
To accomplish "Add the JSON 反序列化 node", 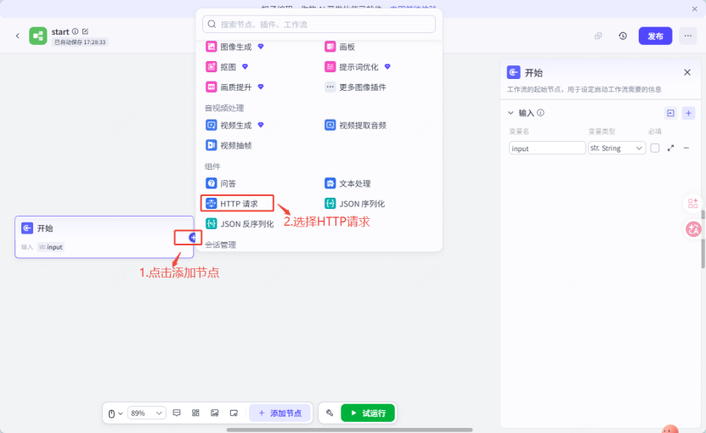I will [x=240, y=223].
